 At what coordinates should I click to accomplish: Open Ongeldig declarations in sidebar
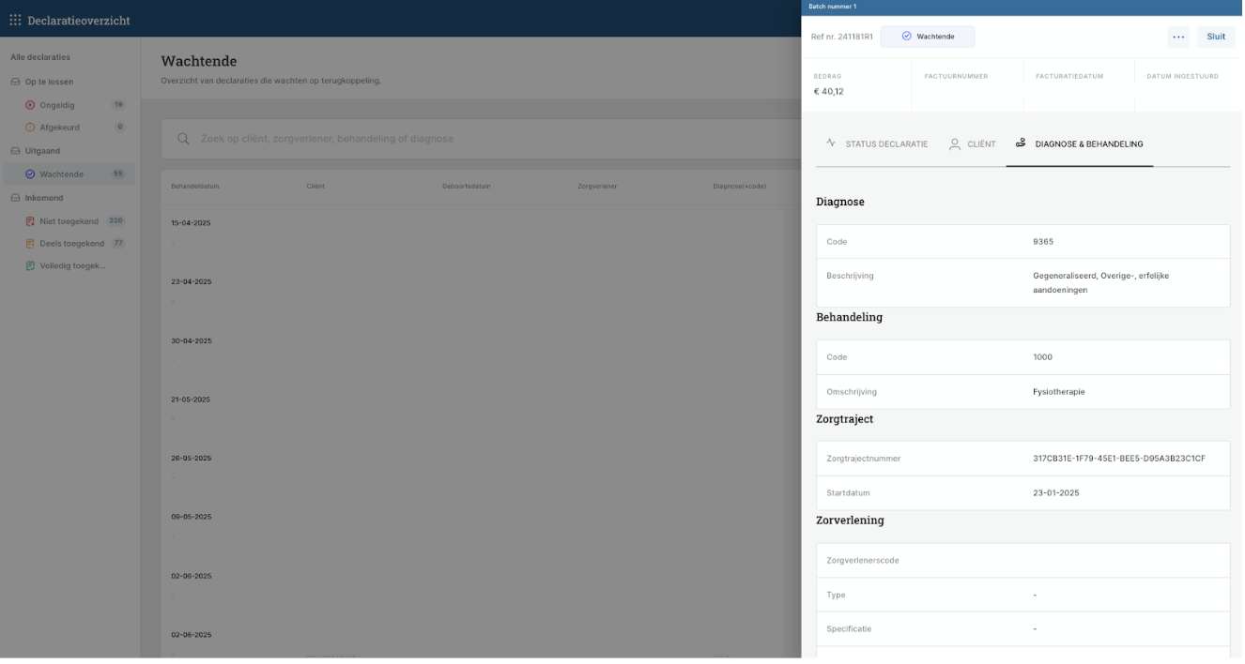coord(56,105)
